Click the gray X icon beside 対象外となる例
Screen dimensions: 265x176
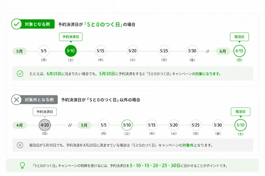(16, 100)
